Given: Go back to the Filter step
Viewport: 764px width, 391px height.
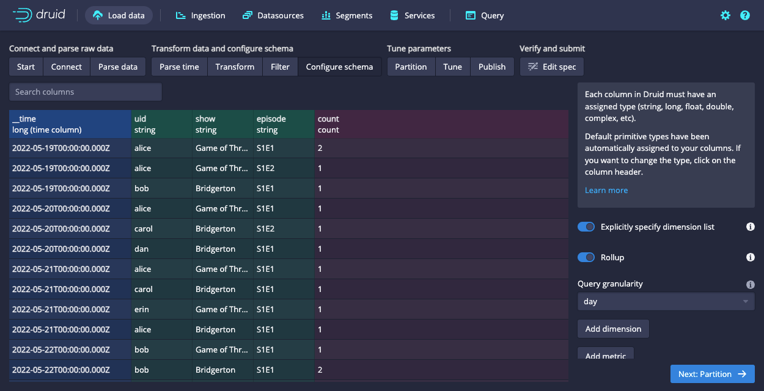Looking at the screenshot, I should [280, 67].
